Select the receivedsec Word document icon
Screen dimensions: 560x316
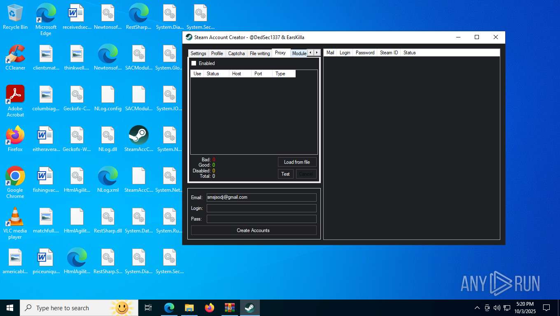pos(77,17)
